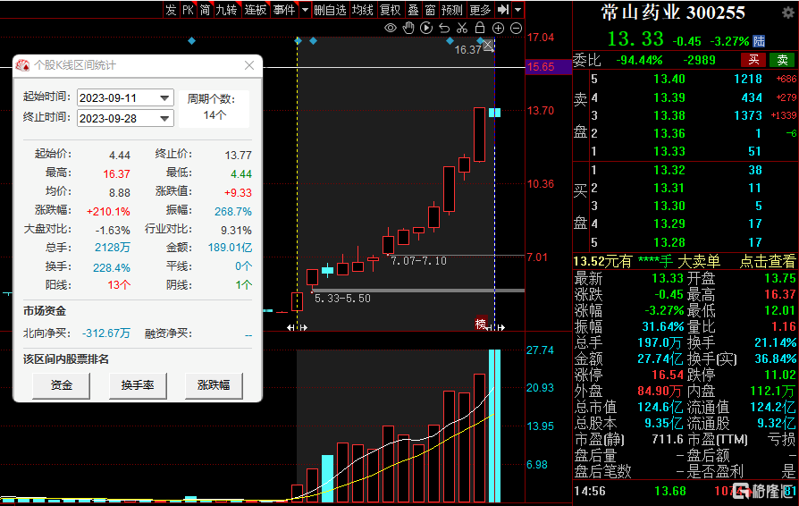Toggle the 九转 indicator

(x=226, y=10)
